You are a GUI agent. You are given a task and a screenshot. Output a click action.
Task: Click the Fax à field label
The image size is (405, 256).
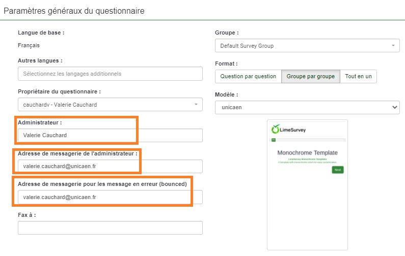pyautogui.click(x=26, y=215)
